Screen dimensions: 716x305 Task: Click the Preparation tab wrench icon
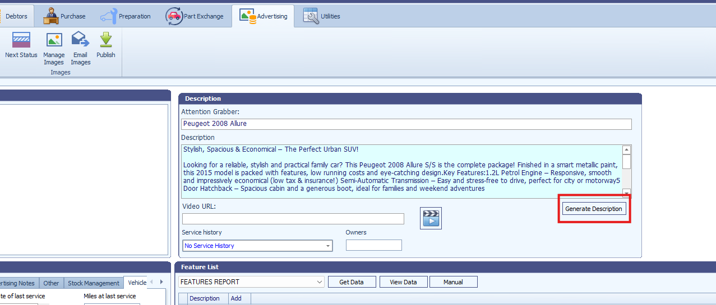[109, 16]
